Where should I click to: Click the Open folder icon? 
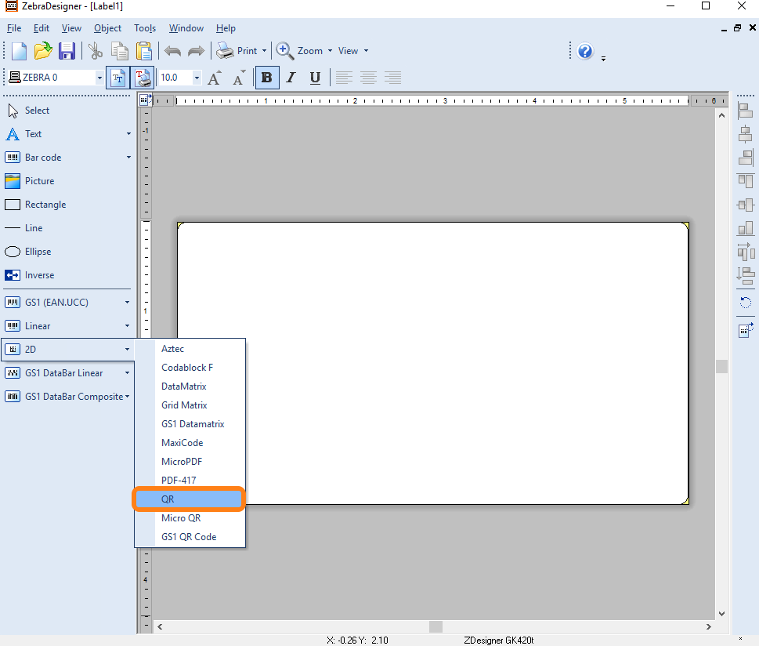[42, 51]
